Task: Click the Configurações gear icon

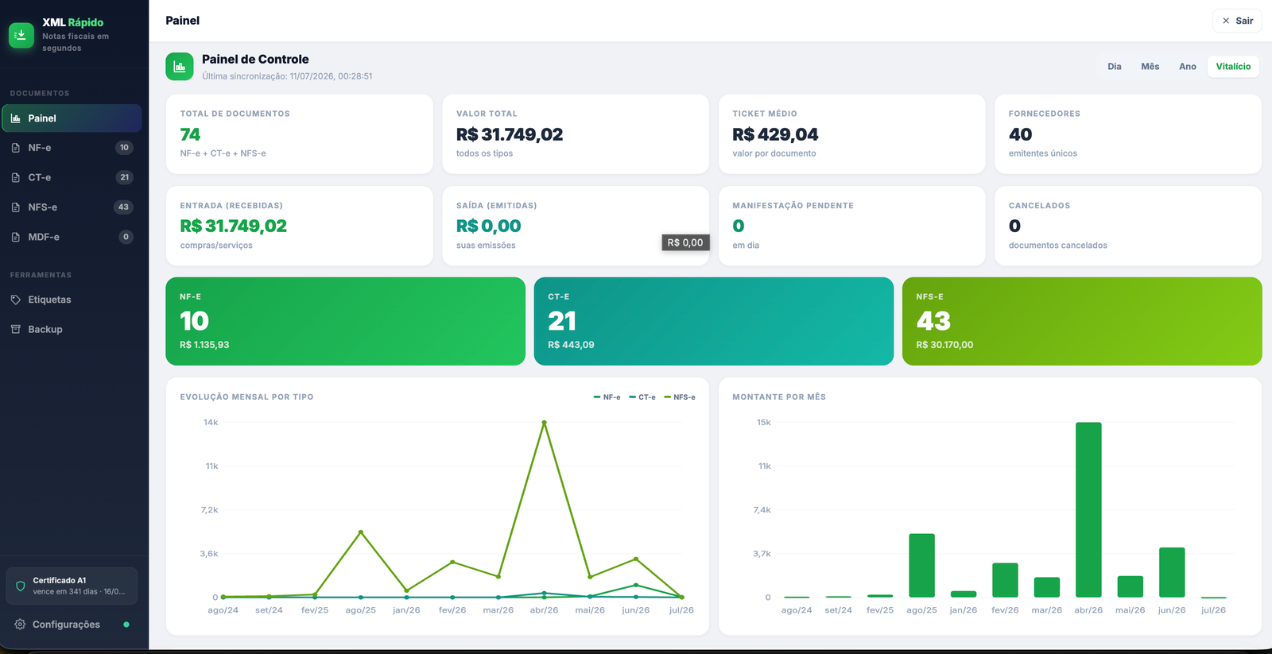Action: pos(20,625)
